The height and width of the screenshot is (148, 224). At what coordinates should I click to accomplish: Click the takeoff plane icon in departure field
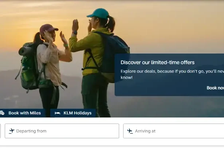pyautogui.click(x=12, y=131)
